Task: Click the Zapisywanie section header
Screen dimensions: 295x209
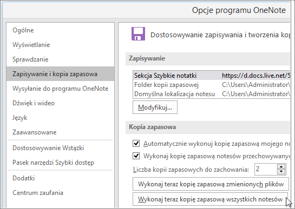Action: coord(208,58)
